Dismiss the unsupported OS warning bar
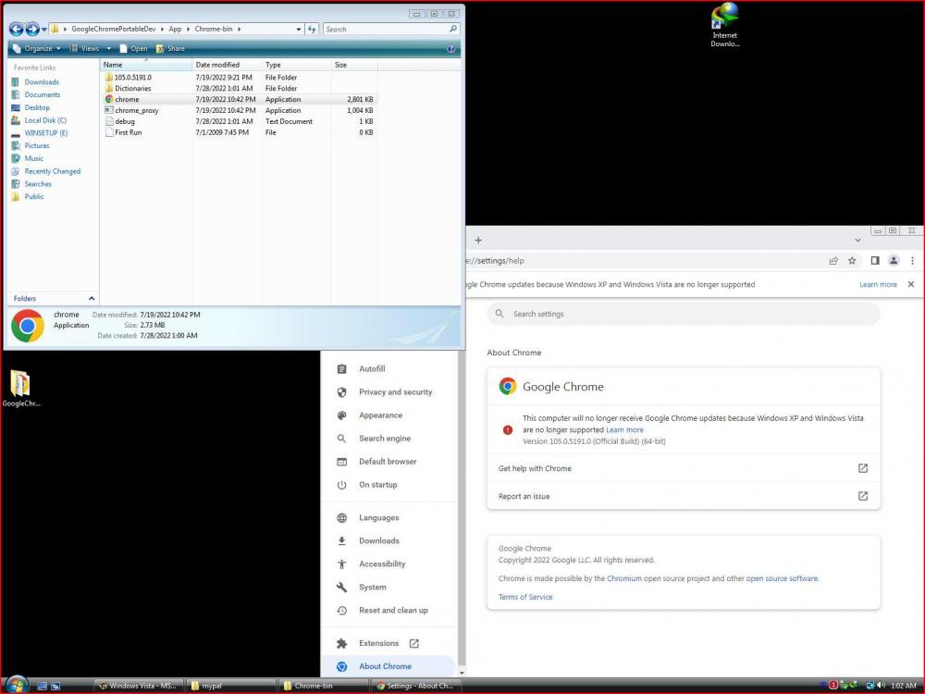 click(911, 284)
